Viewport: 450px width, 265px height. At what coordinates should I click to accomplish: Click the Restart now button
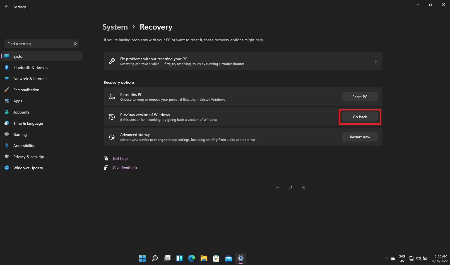pyautogui.click(x=360, y=137)
